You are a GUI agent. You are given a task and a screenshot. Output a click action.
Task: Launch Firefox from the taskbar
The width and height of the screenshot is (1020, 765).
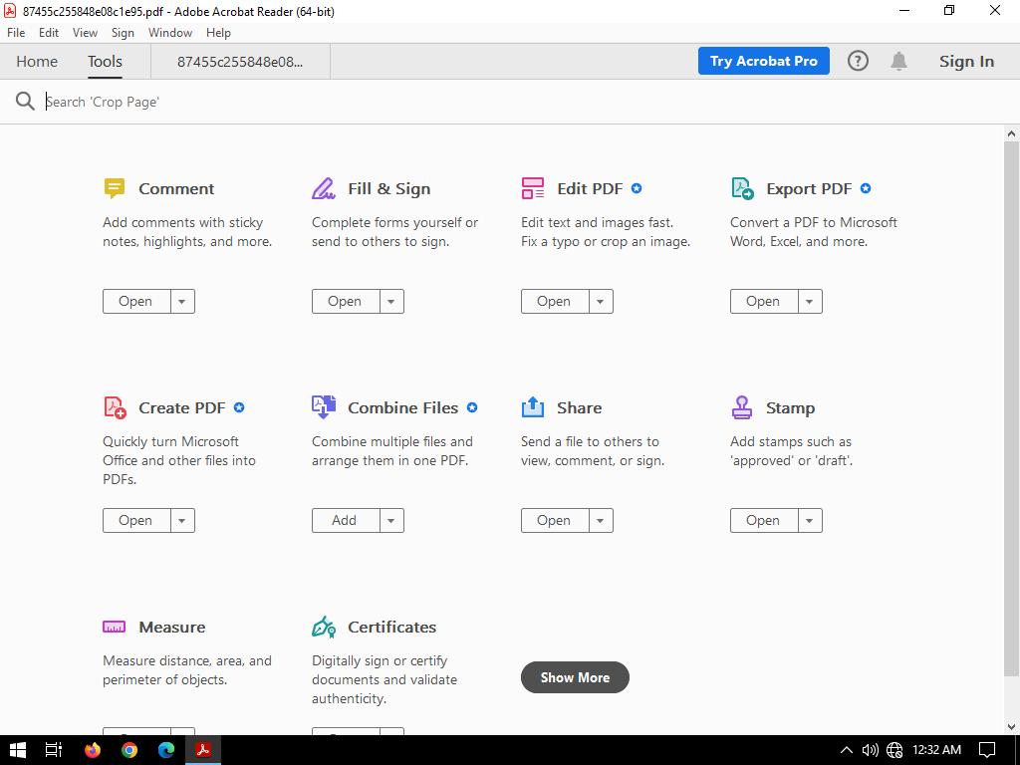pyautogui.click(x=93, y=750)
